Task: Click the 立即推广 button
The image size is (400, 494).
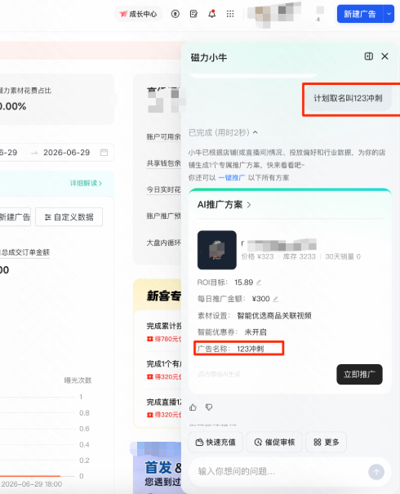Action: pos(360,375)
